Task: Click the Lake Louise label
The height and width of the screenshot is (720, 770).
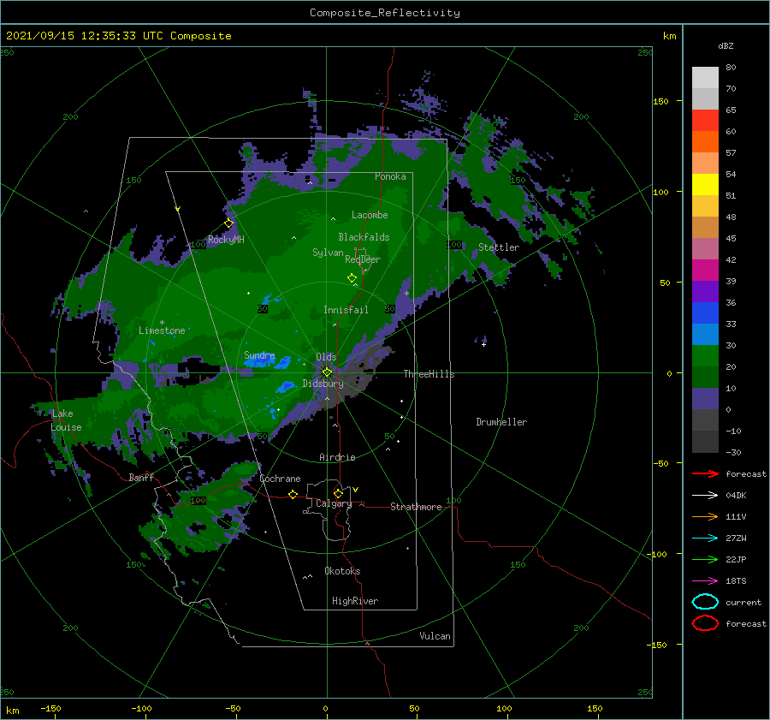Action: 66,420
